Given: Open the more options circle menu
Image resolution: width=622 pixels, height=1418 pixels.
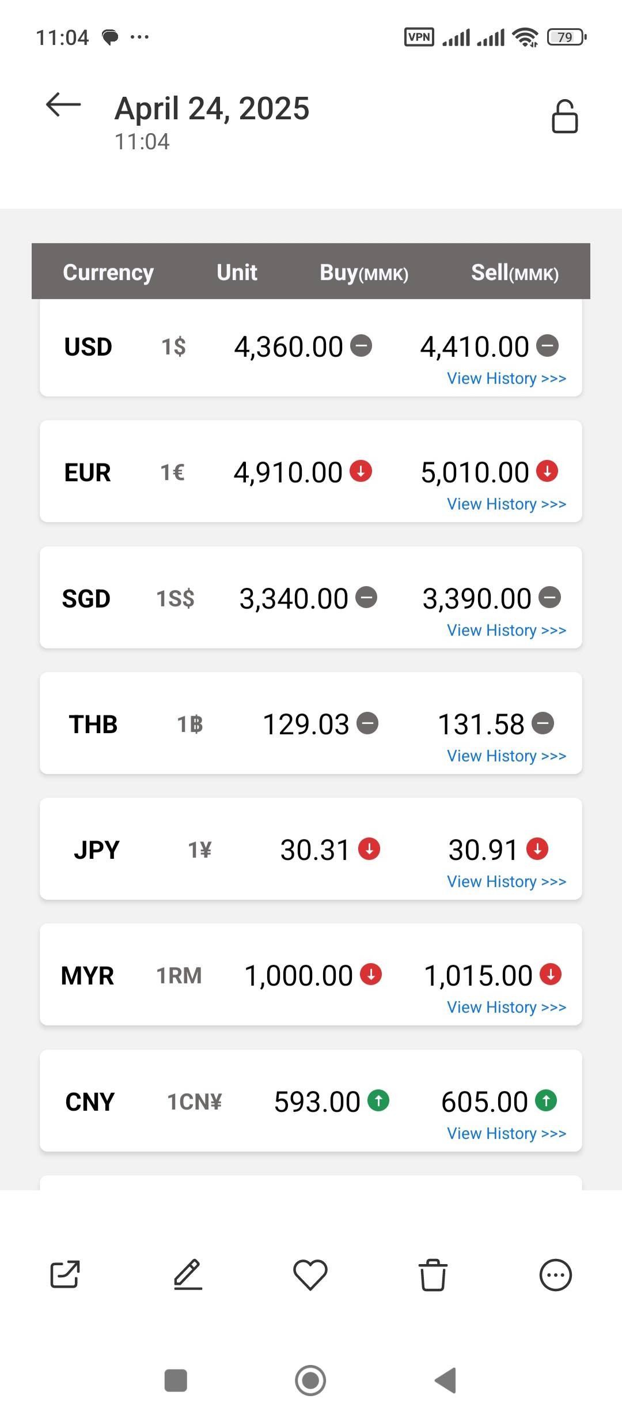Looking at the screenshot, I should [x=555, y=1274].
